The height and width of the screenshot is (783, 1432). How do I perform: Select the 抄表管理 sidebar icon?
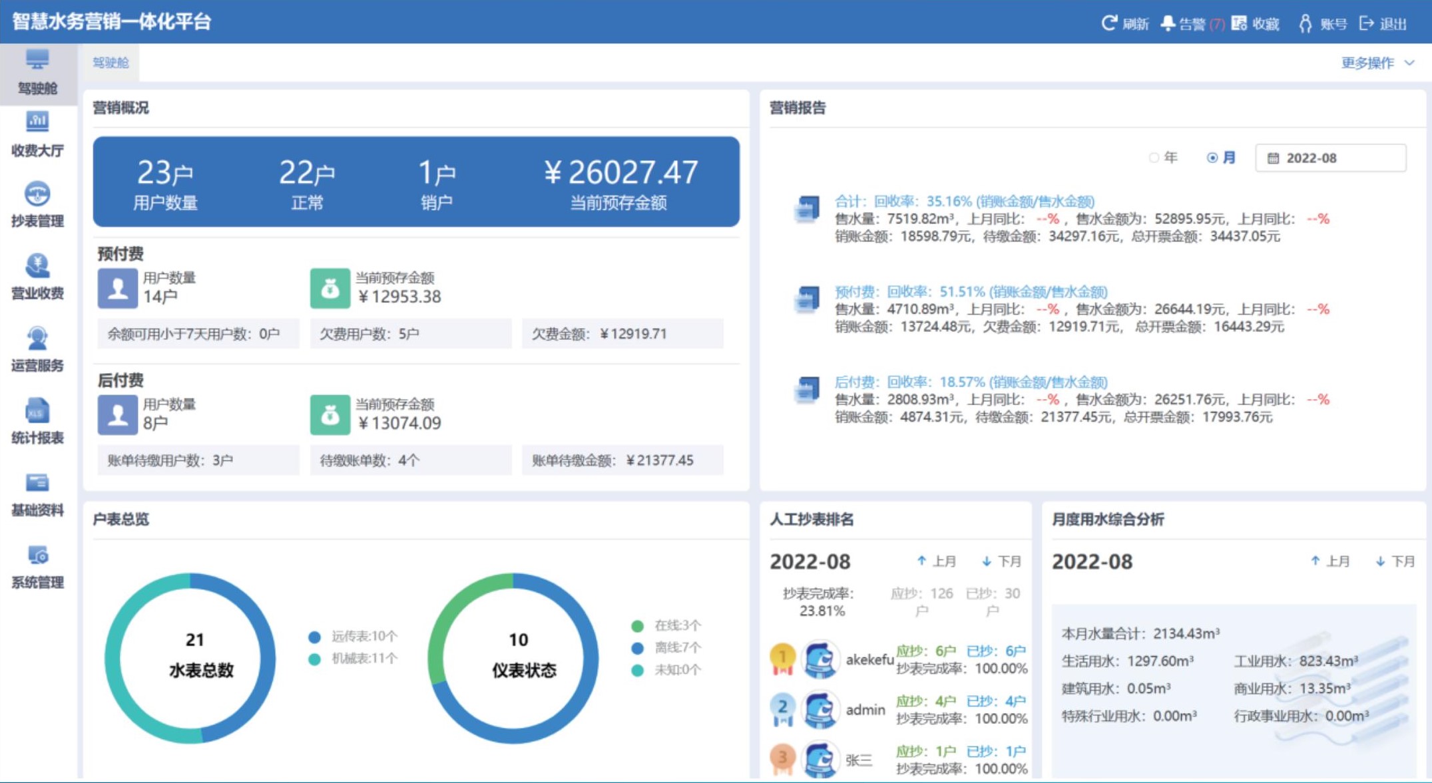[x=38, y=206]
